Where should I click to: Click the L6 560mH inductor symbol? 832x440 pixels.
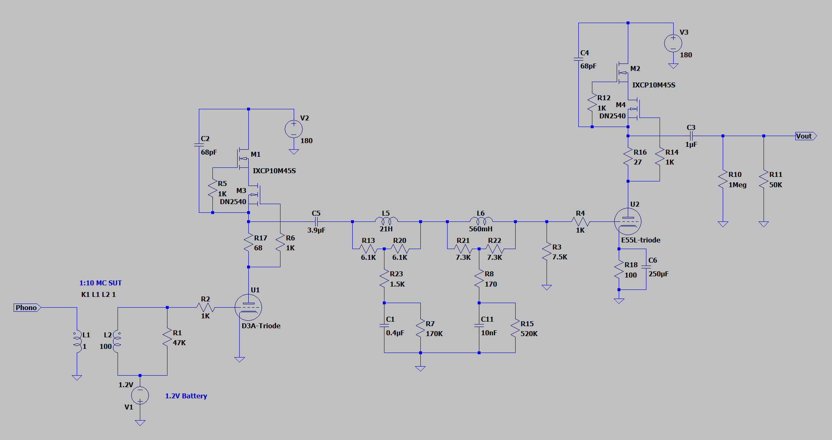[481, 221]
